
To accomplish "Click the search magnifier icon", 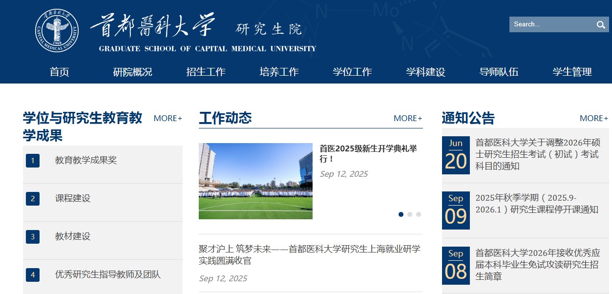I will tap(600, 25).
